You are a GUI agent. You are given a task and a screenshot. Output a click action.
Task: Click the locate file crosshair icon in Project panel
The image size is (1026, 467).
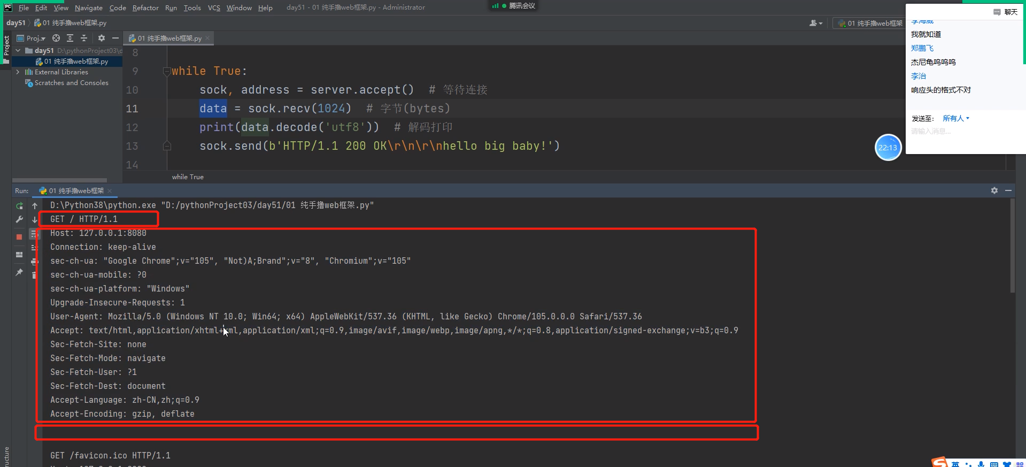(56, 38)
